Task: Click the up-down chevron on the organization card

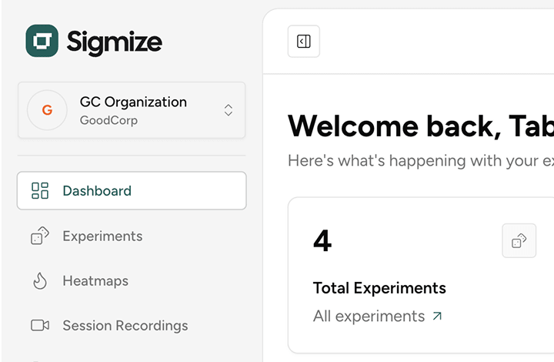Action: coord(229,110)
